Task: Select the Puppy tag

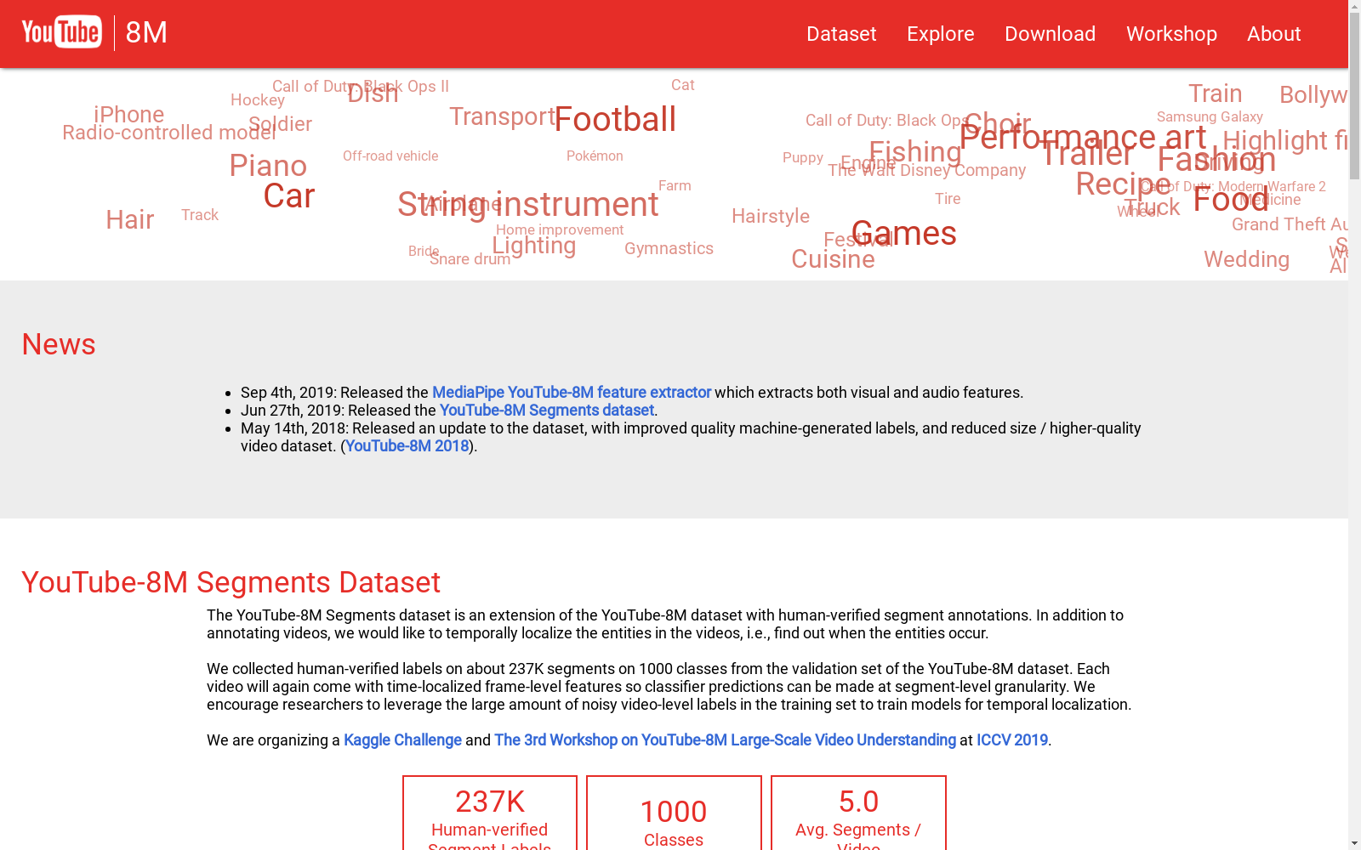Action: pyautogui.click(x=803, y=158)
